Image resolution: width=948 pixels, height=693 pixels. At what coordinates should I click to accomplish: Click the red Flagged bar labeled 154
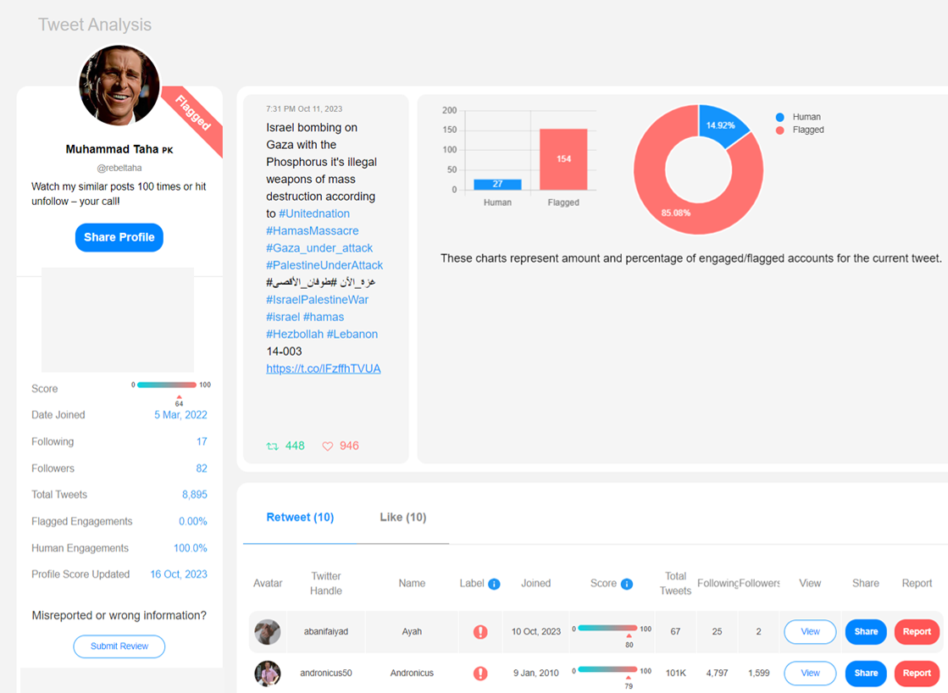pos(563,159)
